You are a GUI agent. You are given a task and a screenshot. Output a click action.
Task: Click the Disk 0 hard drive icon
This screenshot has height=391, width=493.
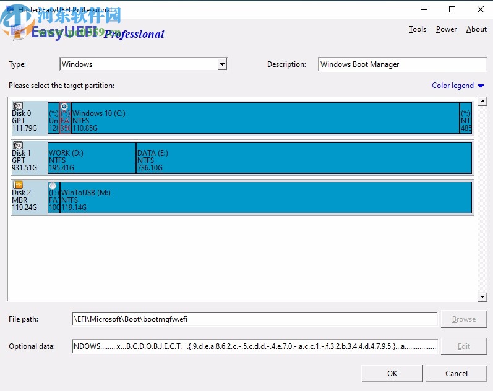(x=18, y=105)
